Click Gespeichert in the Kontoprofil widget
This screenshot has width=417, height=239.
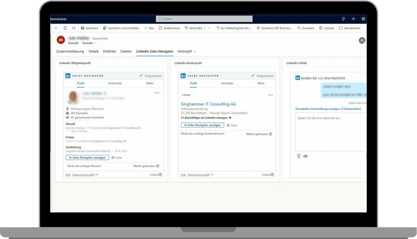(x=263, y=76)
